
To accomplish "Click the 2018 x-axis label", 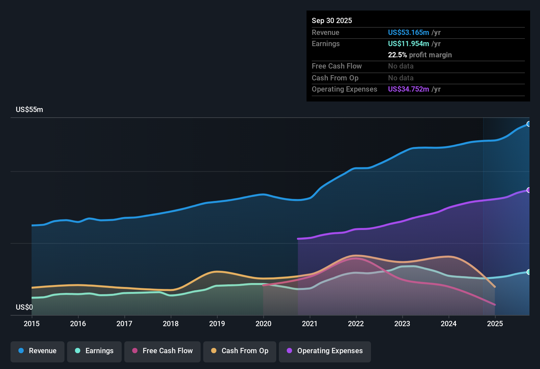I will [x=171, y=324].
